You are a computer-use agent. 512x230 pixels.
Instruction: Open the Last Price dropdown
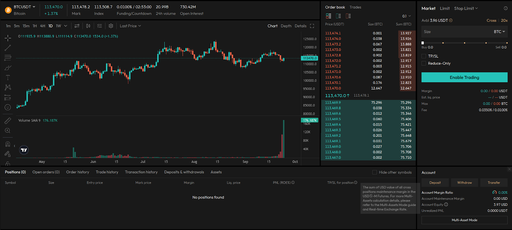[x=130, y=26]
